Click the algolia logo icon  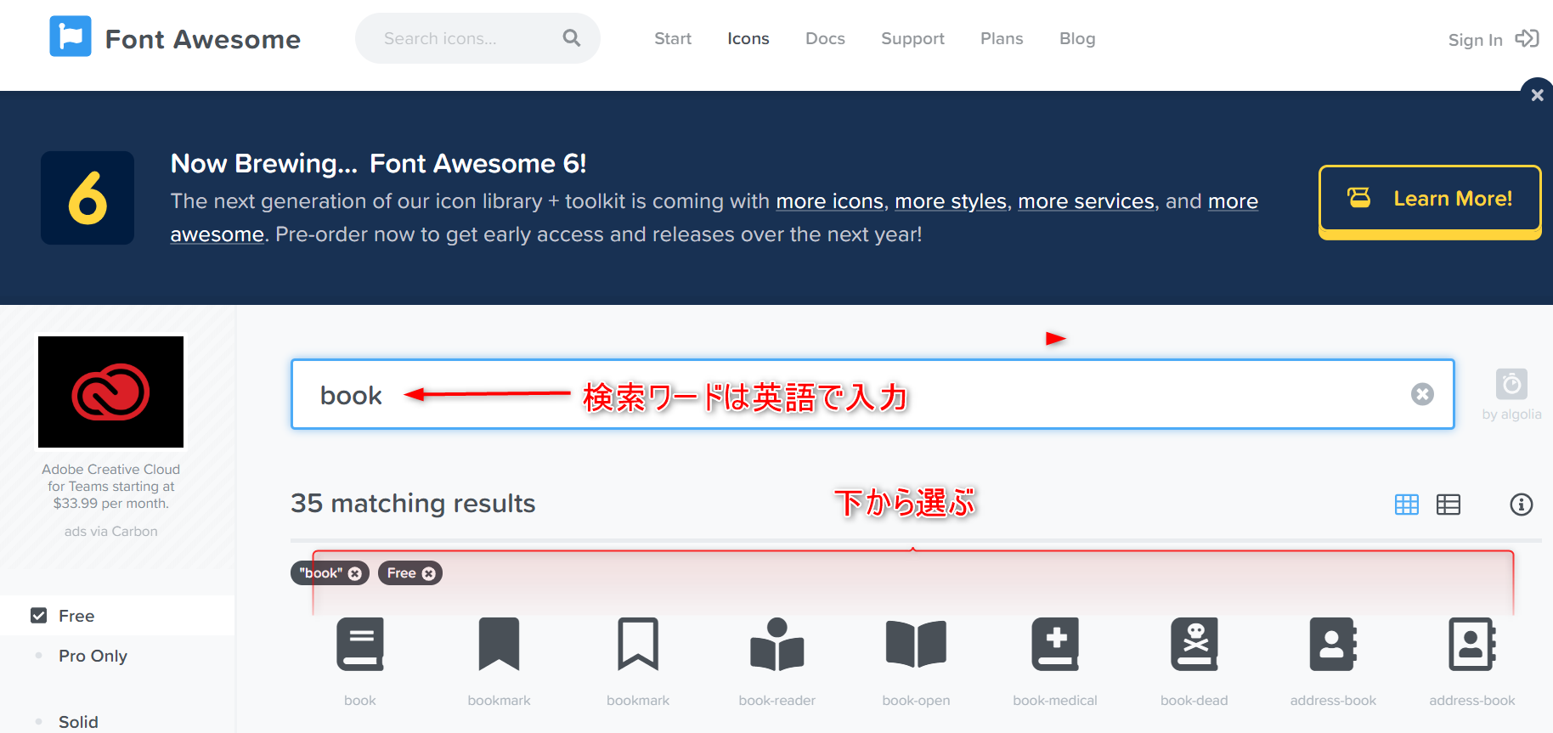pos(1511,385)
